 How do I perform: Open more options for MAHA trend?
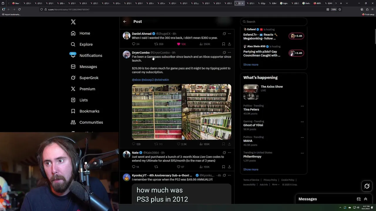pos(302,137)
